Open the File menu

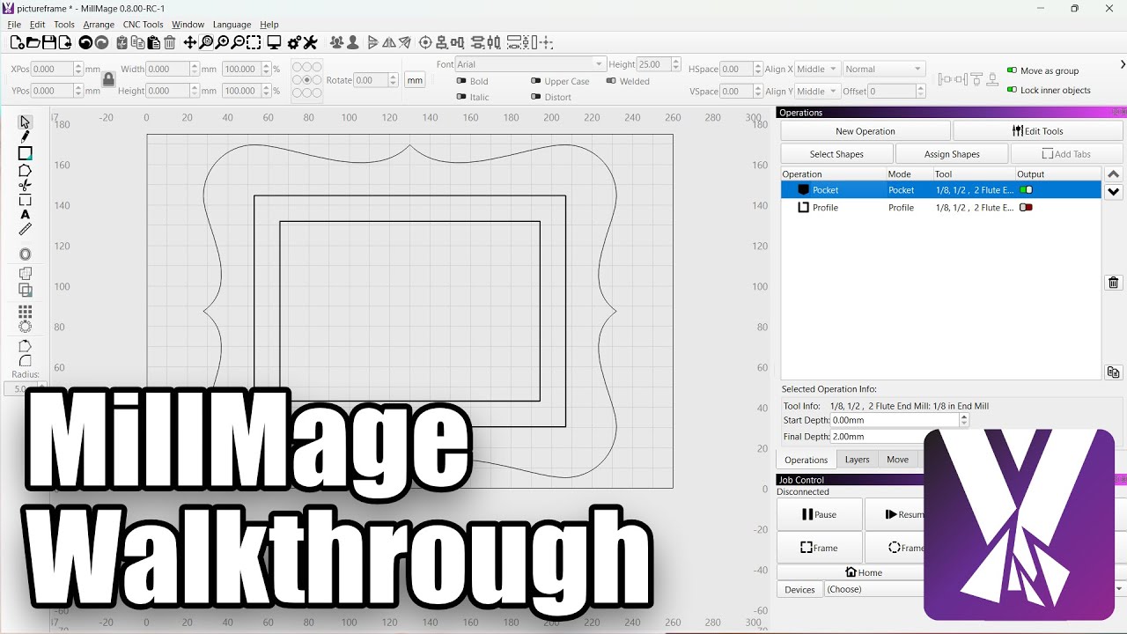tap(14, 25)
